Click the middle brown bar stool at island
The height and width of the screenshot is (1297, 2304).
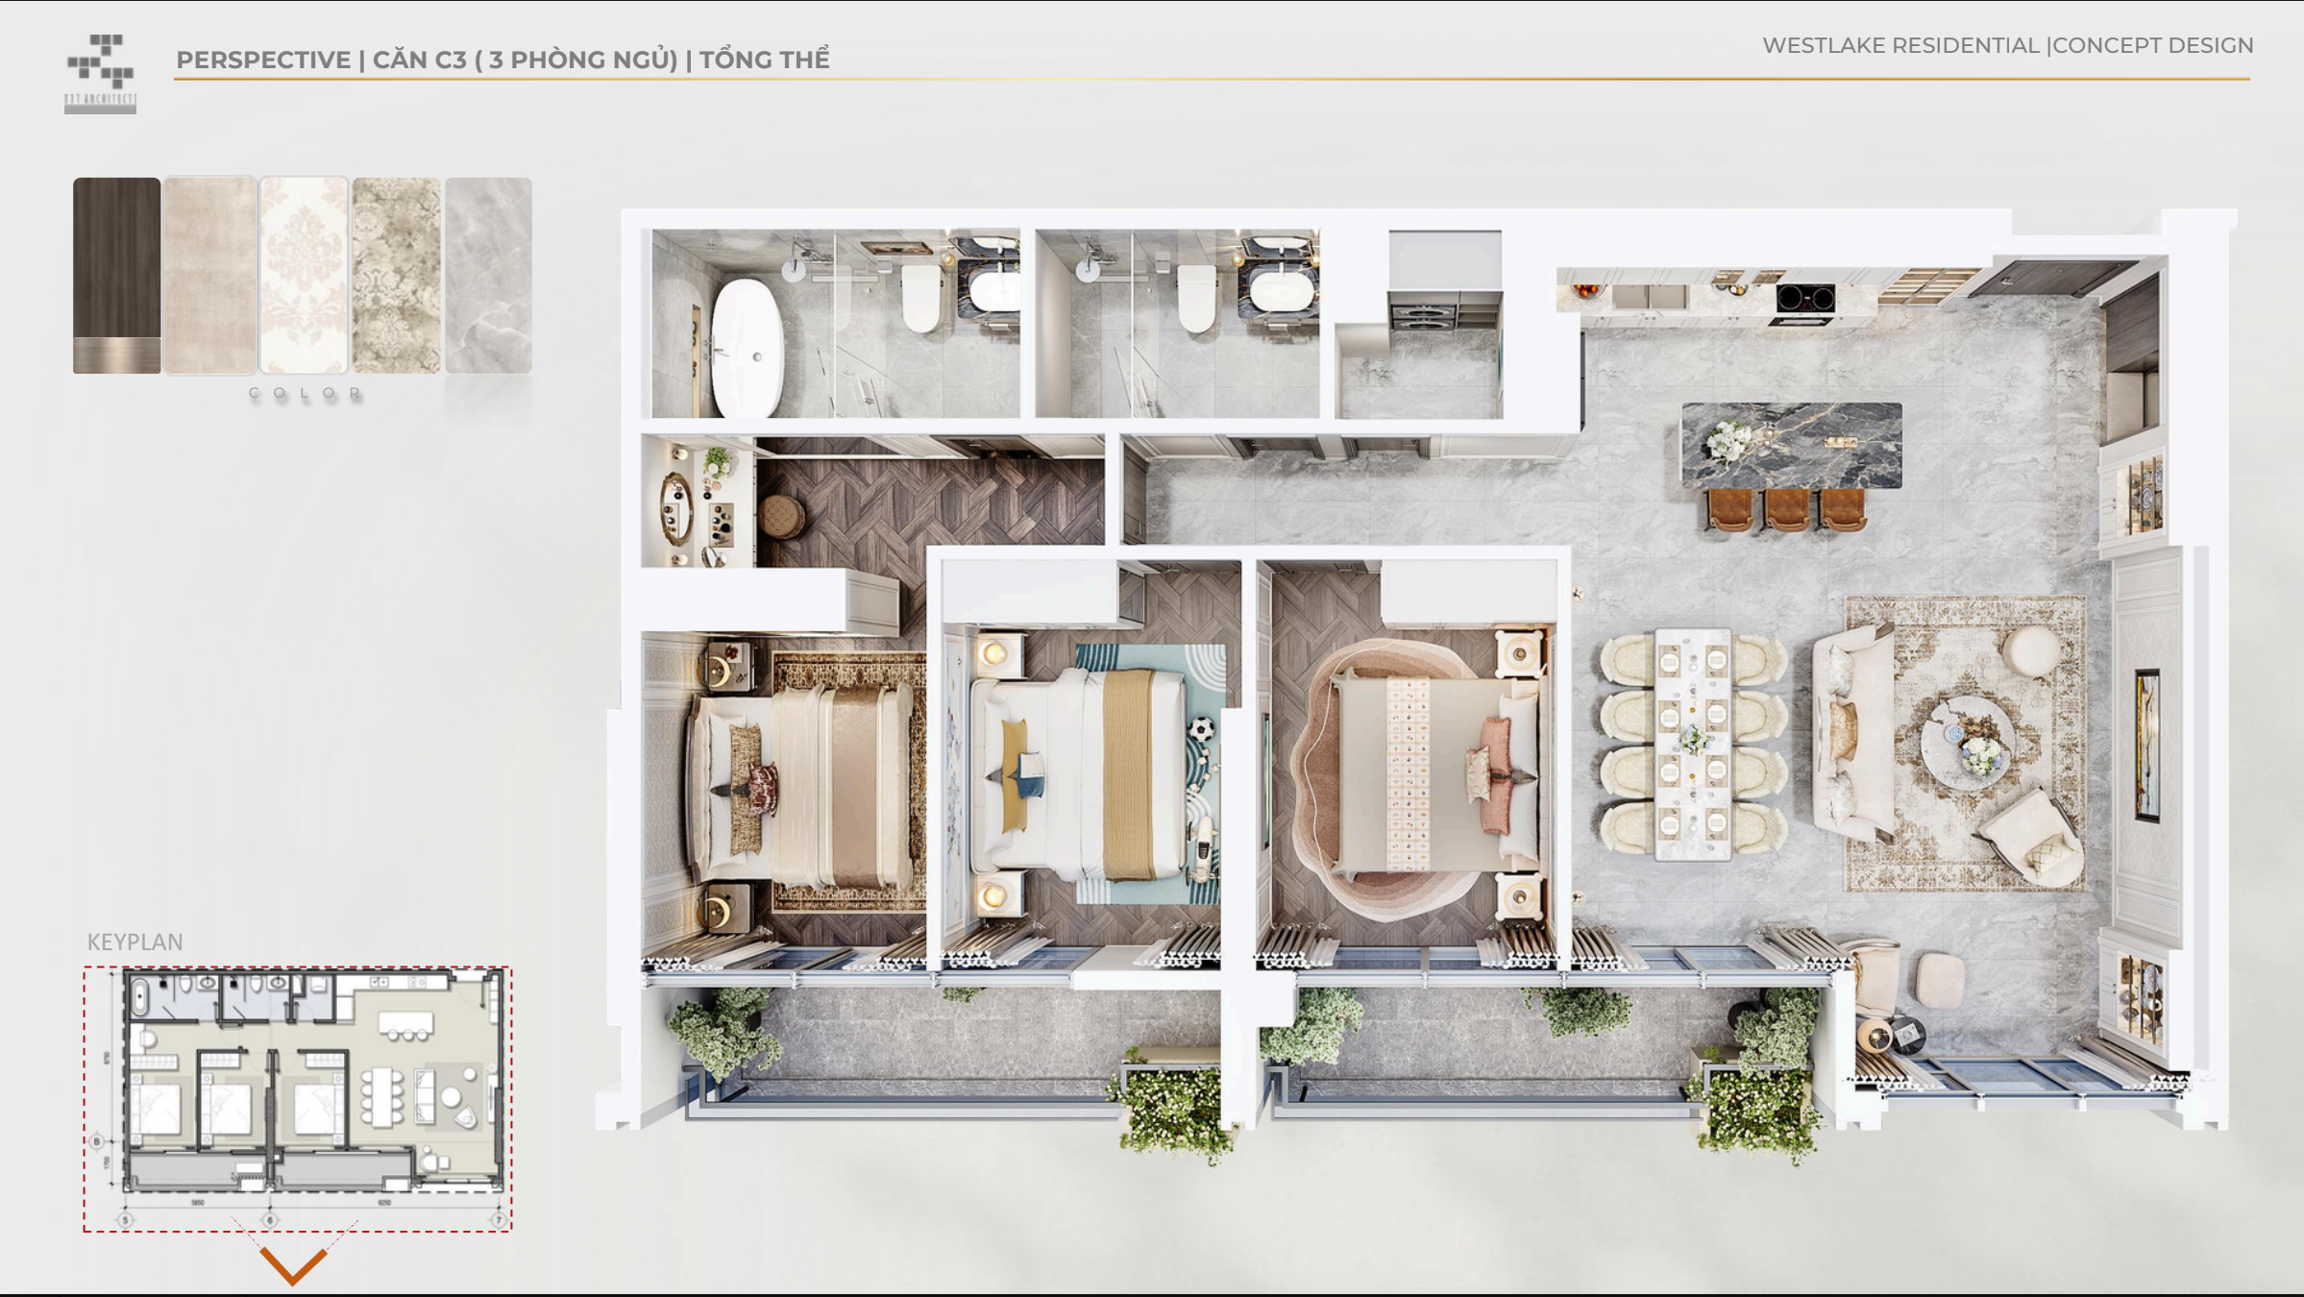point(1786,510)
